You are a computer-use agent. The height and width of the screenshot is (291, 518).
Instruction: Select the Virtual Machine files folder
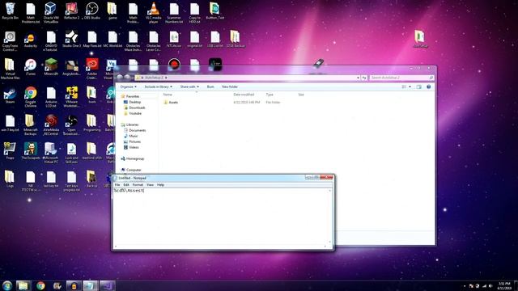(10, 69)
